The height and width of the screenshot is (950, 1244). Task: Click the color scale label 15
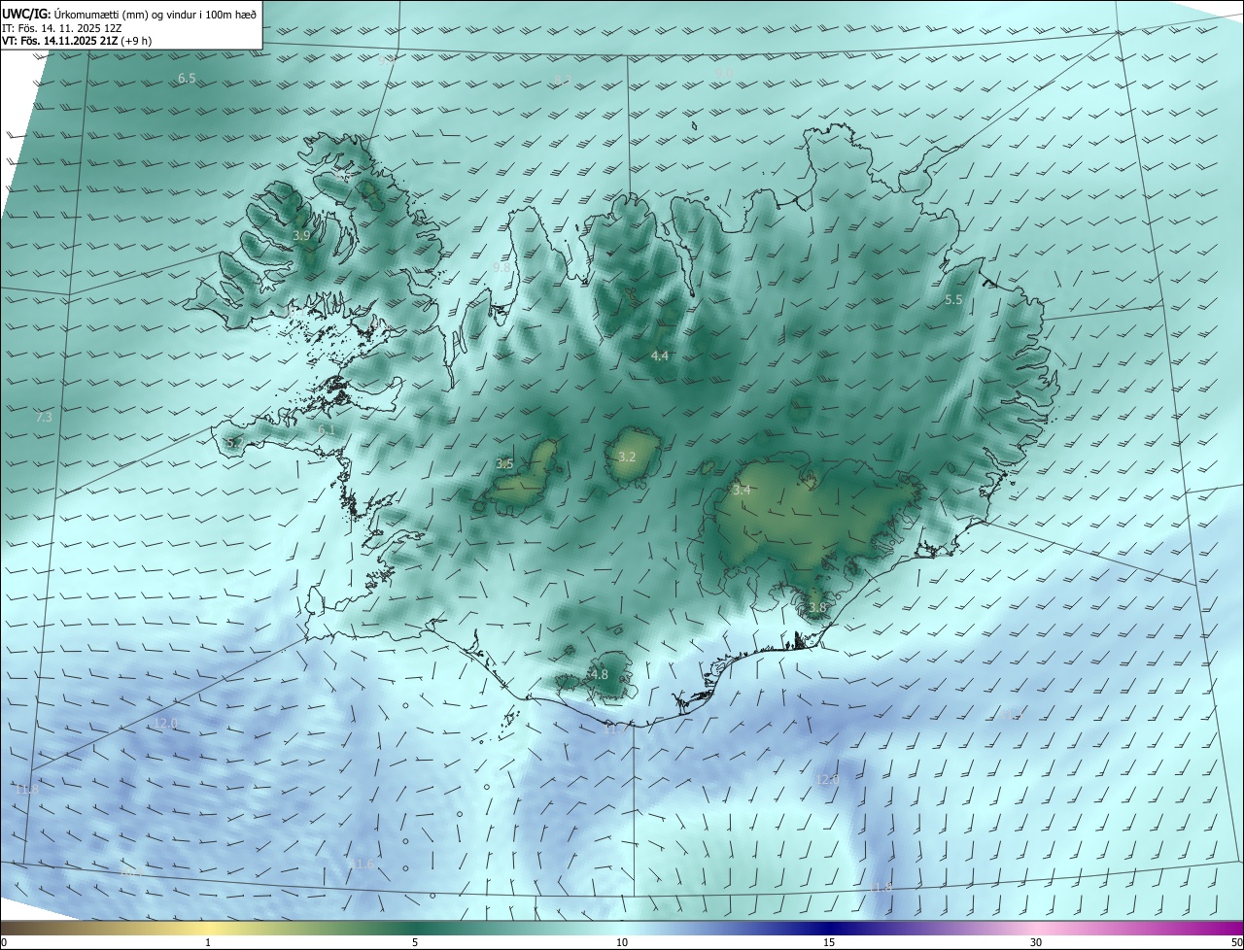829,942
